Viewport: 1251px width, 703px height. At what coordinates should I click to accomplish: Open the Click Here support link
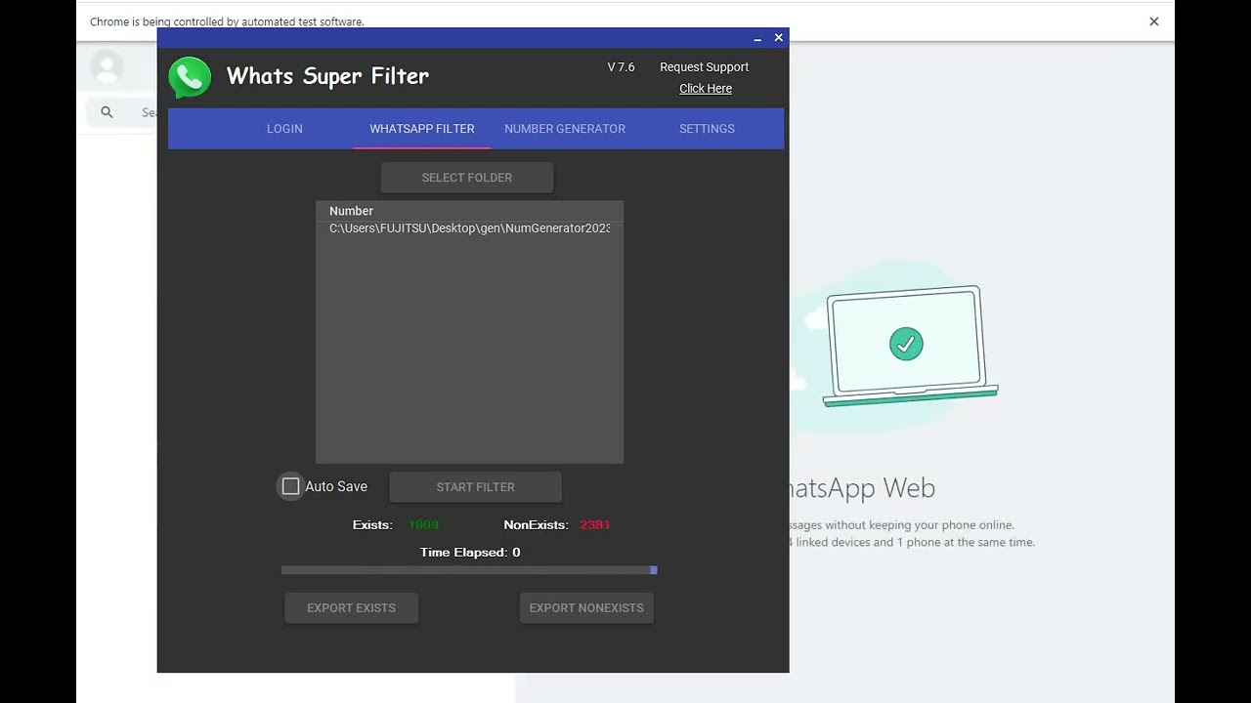tap(706, 89)
